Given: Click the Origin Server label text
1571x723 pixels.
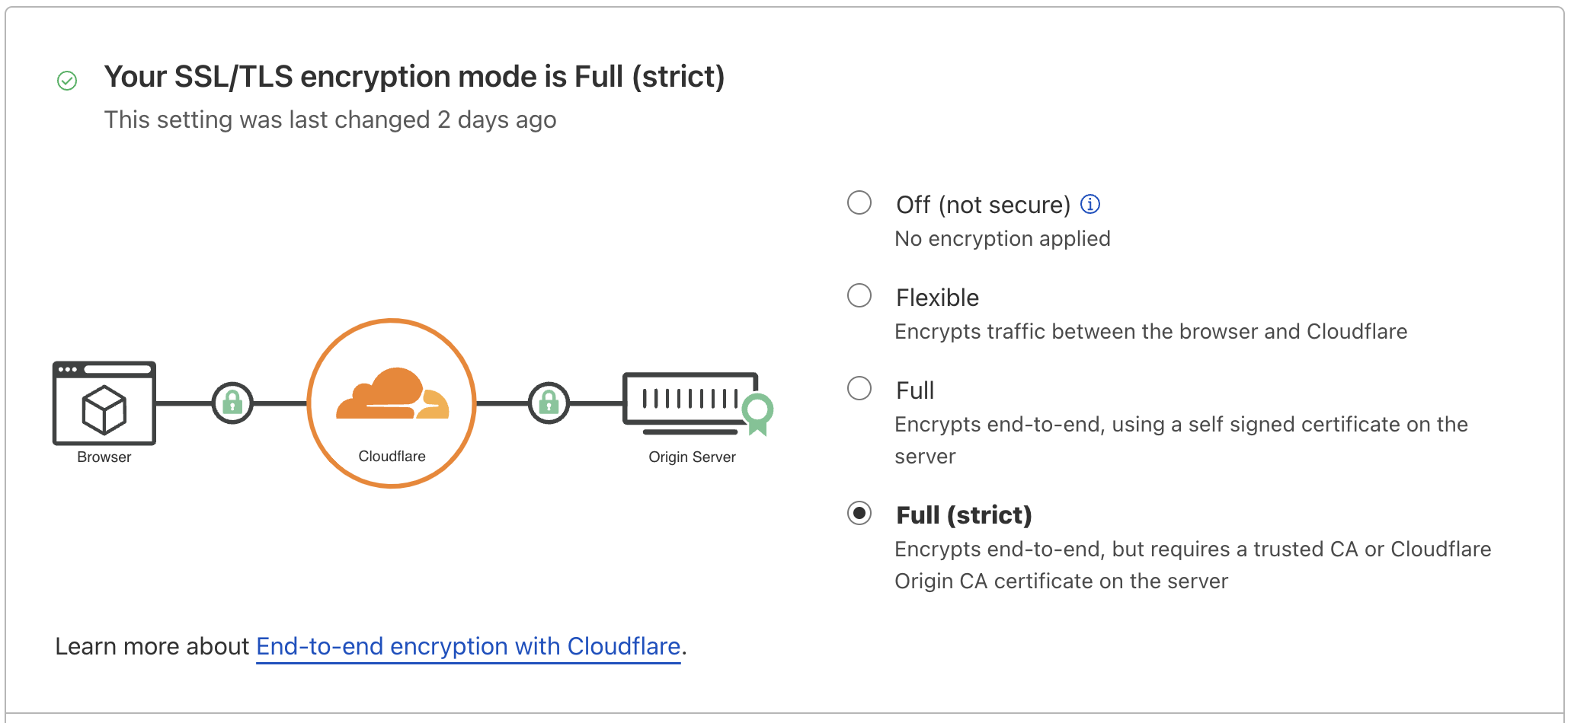Looking at the screenshot, I should 690,457.
